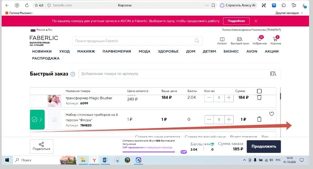Open the МАКИЯЖ menu

pos(86,51)
